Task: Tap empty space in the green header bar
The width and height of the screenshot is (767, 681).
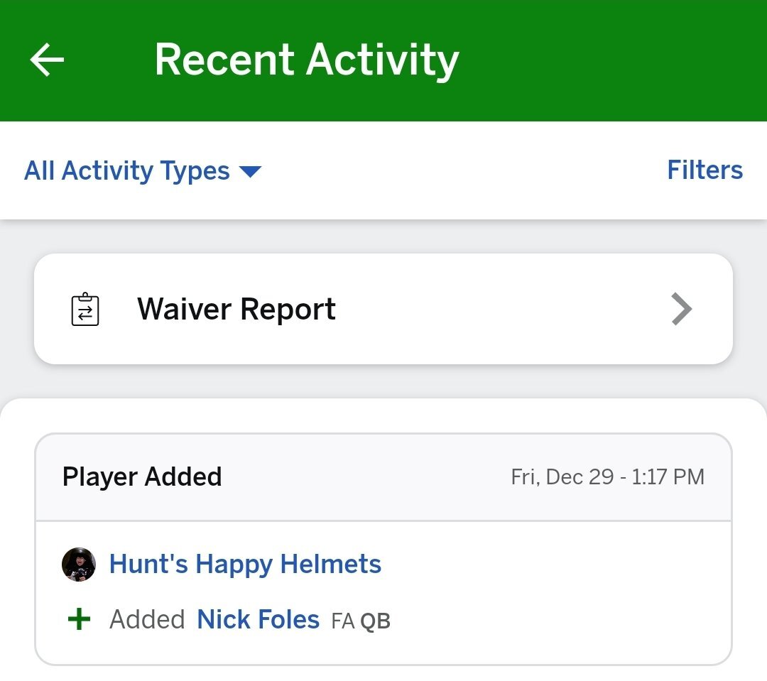Action: (x=611, y=60)
